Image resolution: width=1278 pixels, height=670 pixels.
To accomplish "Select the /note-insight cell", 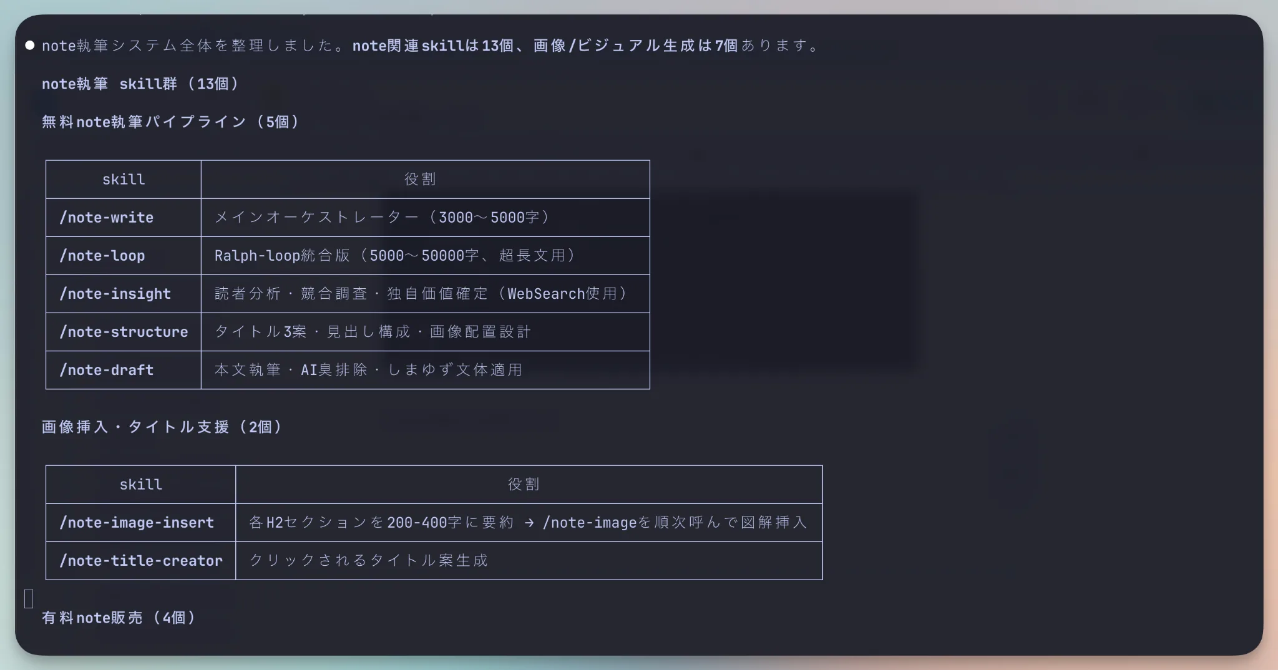I will pyautogui.click(x=124, y=294).
